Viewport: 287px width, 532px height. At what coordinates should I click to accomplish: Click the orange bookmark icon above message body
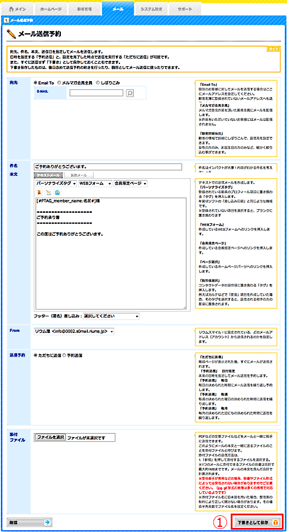[39, 192]
